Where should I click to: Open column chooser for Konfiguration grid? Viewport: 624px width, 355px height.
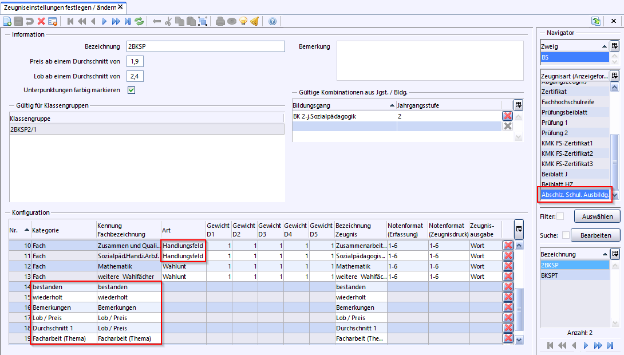tap(519, 229)
